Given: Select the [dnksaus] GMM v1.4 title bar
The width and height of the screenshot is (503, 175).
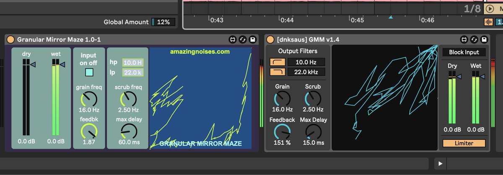Looking at the screenshot, I should (378, 40).
